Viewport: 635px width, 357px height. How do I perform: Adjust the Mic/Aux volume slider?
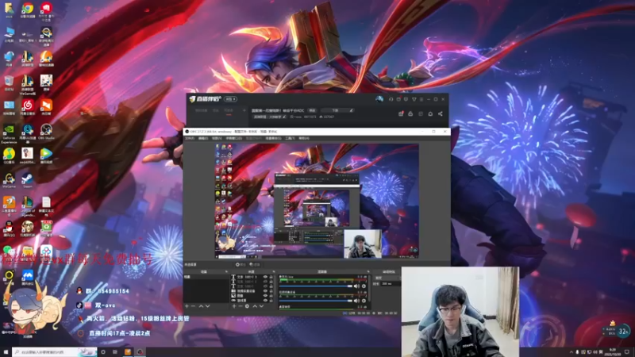[316, 286]
